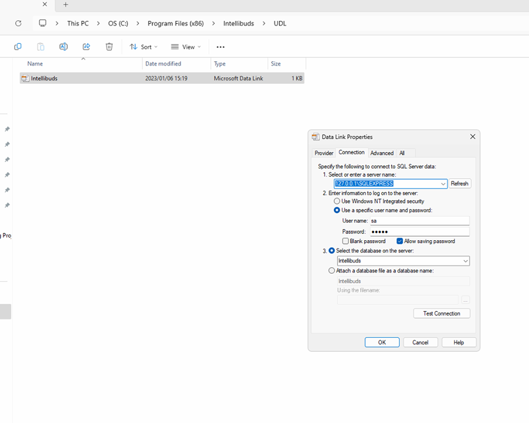Select the database on the server option
Viewport: 529px width, 423px height.
click(x=332, y=251)
